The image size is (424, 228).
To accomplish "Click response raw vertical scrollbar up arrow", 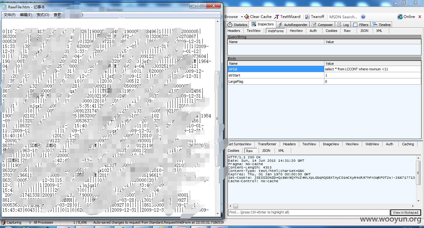I will pos(418,158).
